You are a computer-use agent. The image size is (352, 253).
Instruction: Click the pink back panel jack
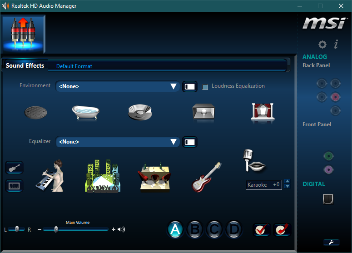pyautogui.click(x=335, y=97)
